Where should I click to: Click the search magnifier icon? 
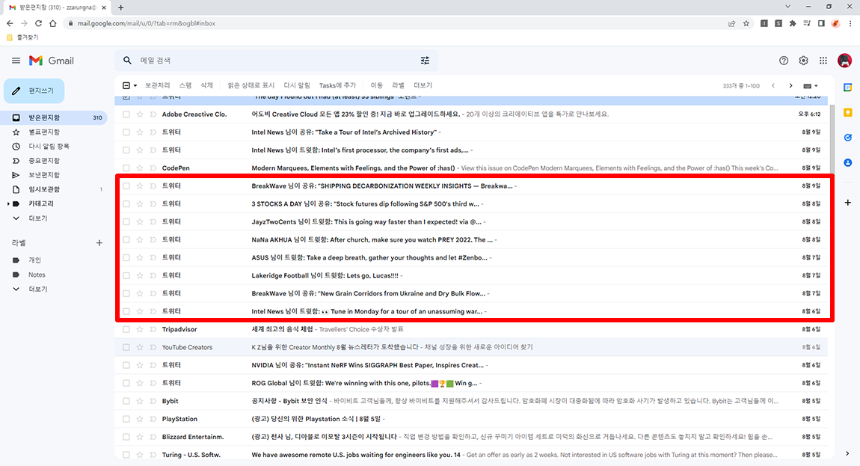coord(127,61)
